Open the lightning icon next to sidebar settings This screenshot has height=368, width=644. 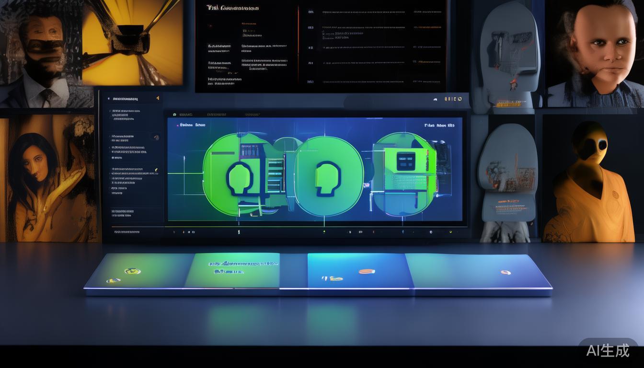tap(156, 169)
